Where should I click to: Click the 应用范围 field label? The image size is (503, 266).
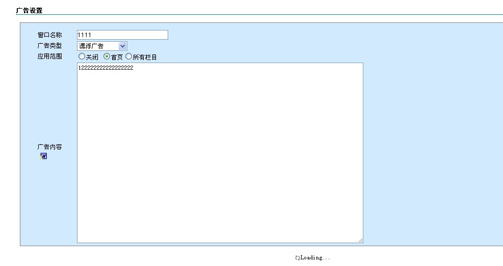pos(50,56)
